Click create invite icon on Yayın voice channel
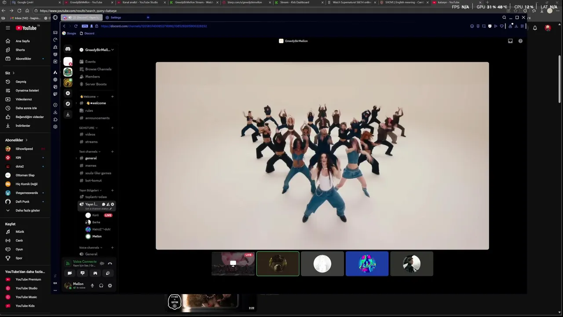 (108, 204)
